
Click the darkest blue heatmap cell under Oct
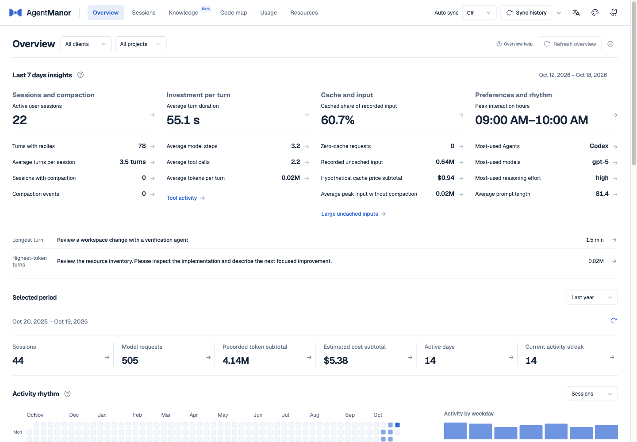click(x=397, y=425)
